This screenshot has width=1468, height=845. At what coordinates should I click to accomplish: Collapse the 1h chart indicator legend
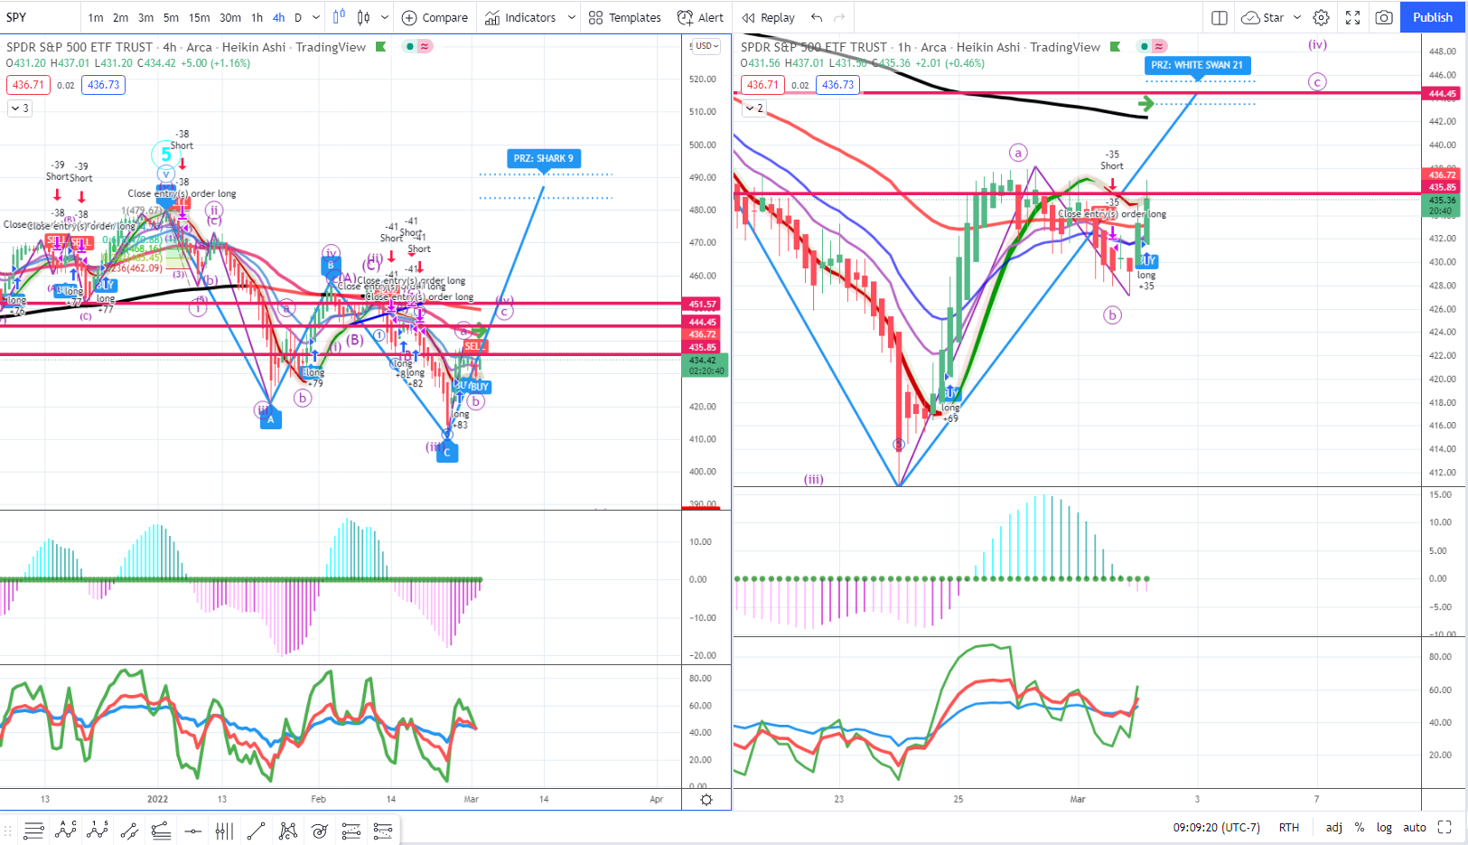[x=753, y=108]
